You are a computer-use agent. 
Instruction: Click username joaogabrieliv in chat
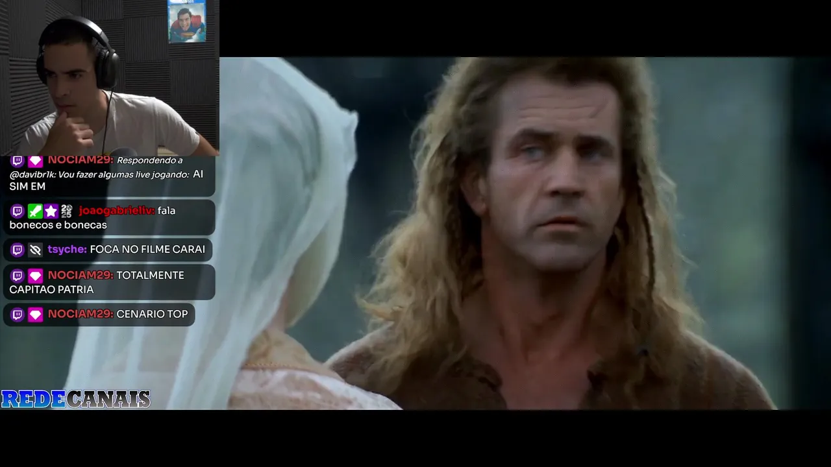coord(117,210)
